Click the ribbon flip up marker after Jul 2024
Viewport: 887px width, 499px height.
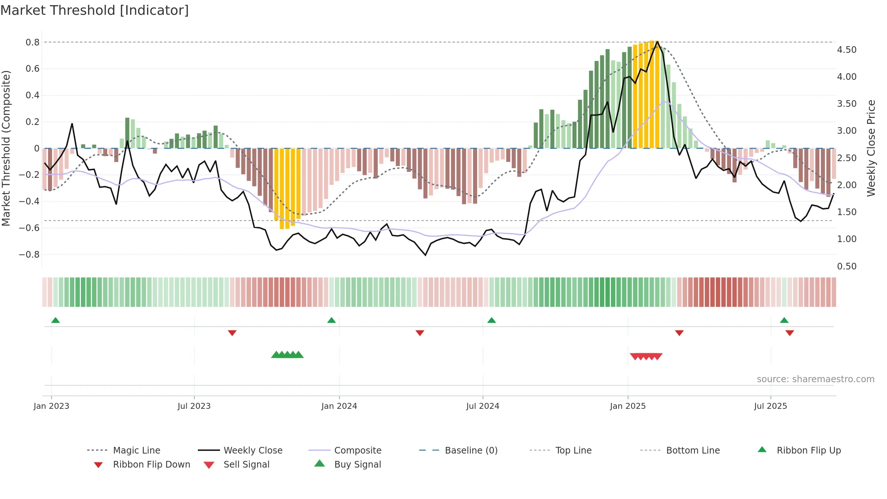pos(492,320)
